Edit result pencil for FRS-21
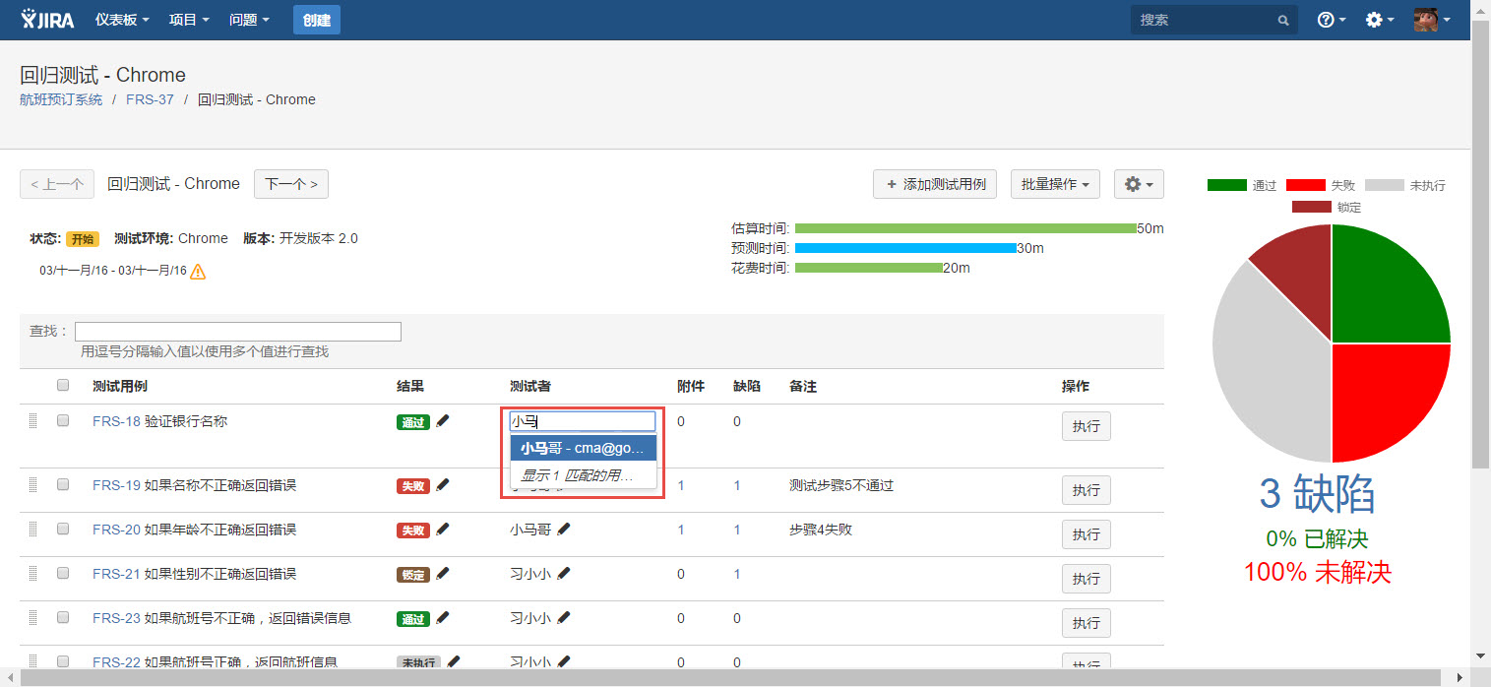Screen dimensions: 1491x687 [443, 574]
